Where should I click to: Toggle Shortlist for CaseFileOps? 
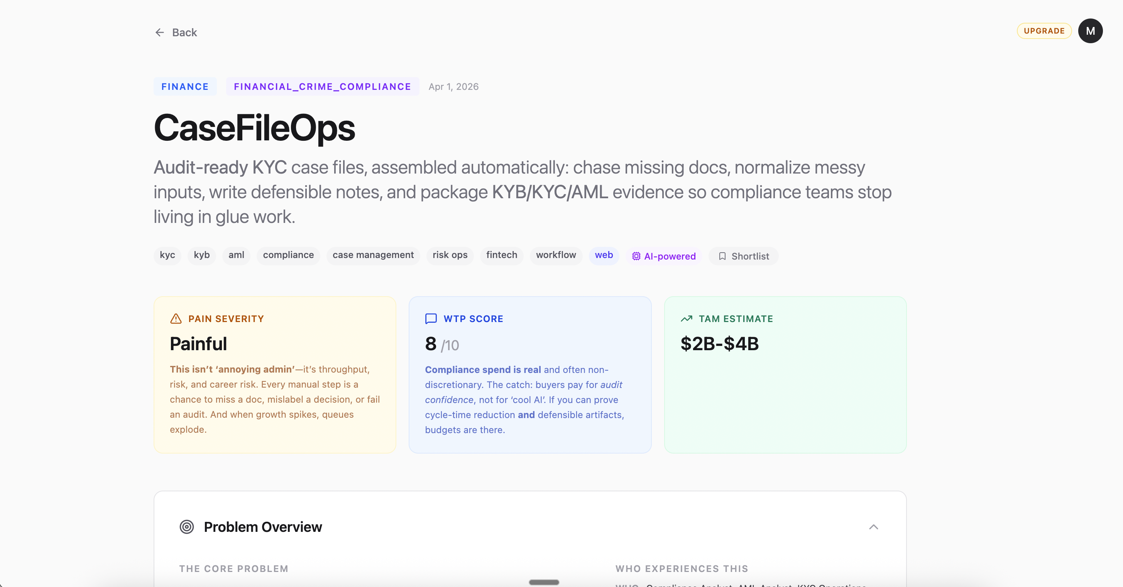tap(744, 256)
